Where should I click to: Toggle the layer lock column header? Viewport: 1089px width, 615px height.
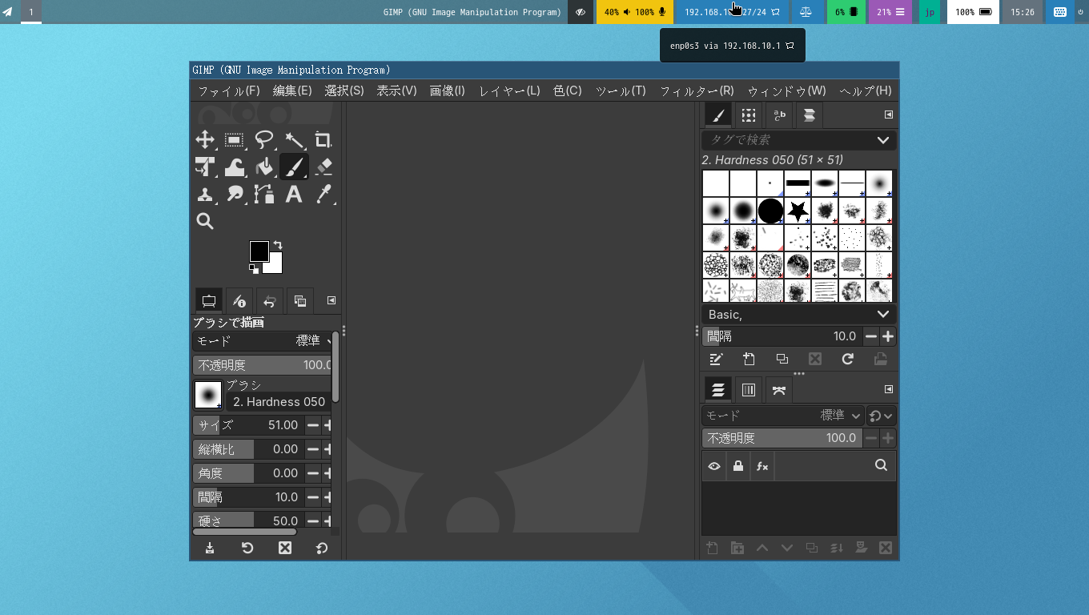pos(738,466)
